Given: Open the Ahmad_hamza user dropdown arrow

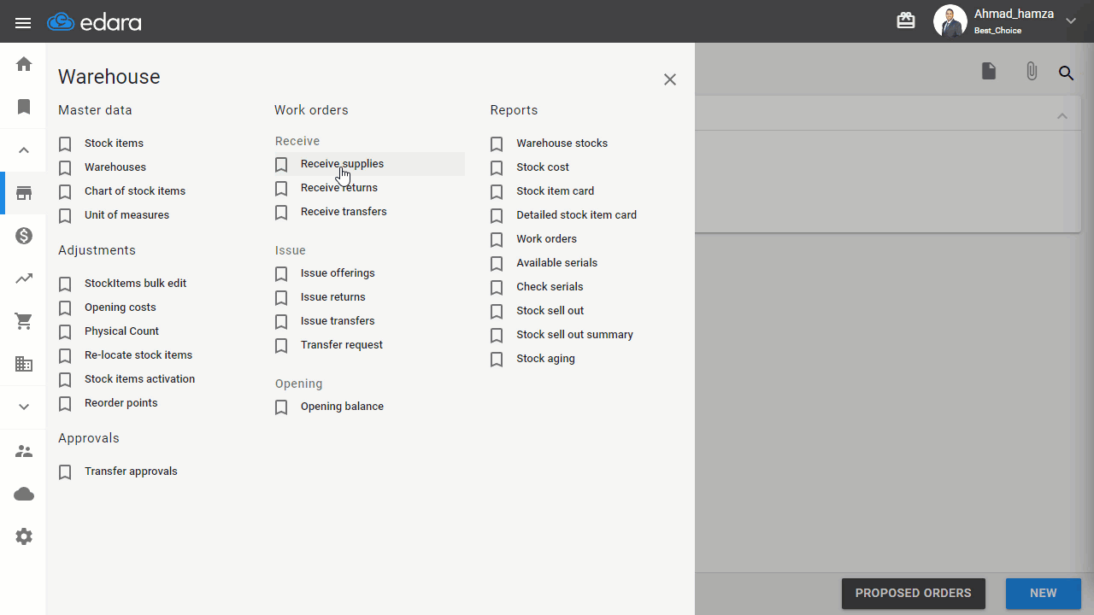Looking at the screenshot, I should pyautogui.click(x=1071, y=21).
